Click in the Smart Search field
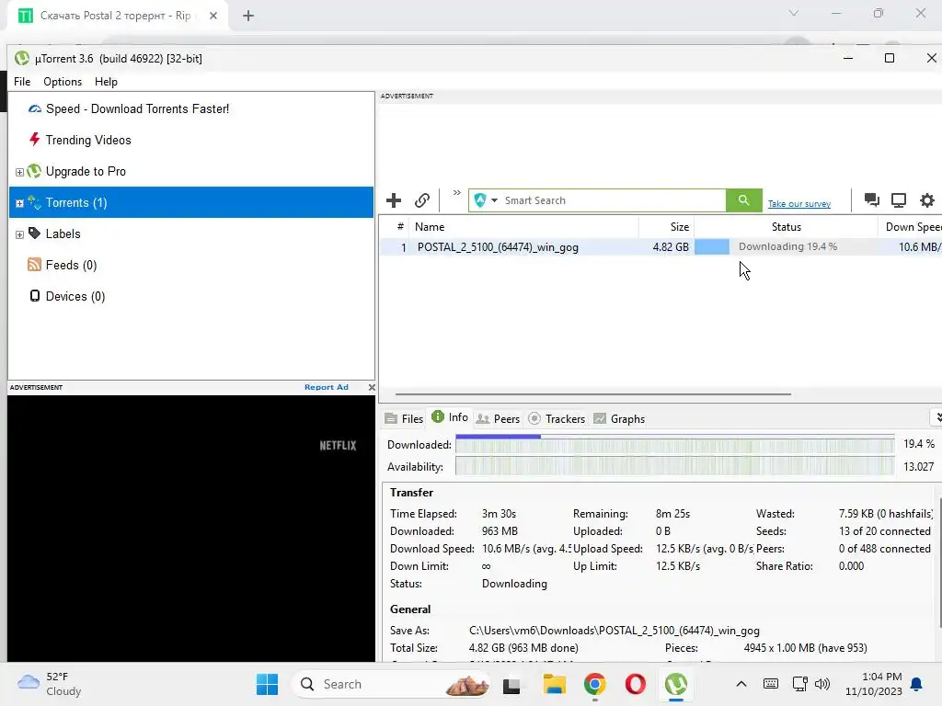 tap(614, 199)
